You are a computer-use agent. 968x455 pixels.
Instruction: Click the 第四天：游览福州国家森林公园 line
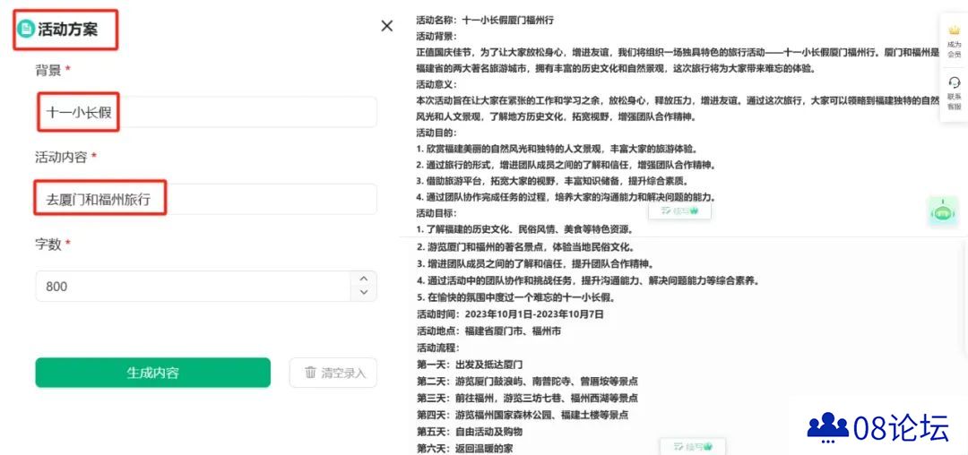pyautogui.click(x=523, y=415)
